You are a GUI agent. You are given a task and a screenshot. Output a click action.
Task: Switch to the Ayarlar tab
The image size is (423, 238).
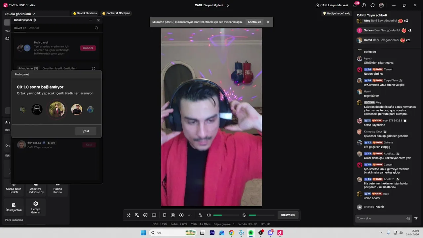[34, 28]
